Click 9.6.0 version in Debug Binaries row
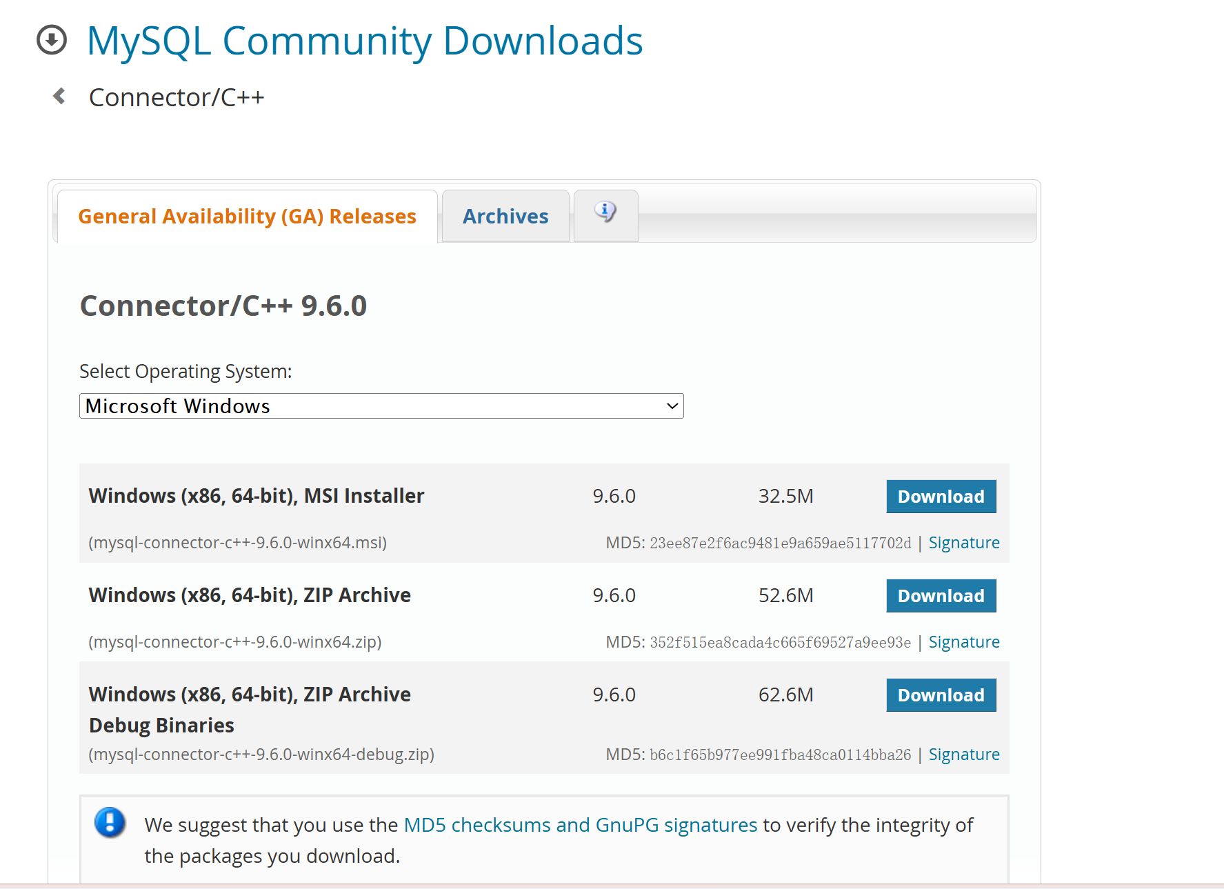Image resolution: width=1224 pixels, height=889 pixels. pos(614,695)
